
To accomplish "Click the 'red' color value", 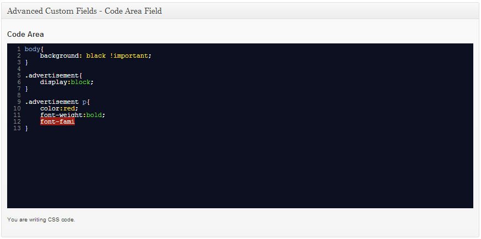I will (x=69, y=108).
